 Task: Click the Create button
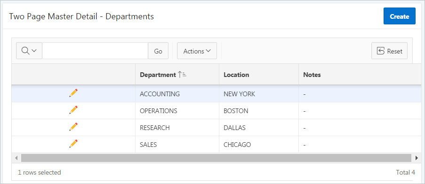click(x=399, y=16)
